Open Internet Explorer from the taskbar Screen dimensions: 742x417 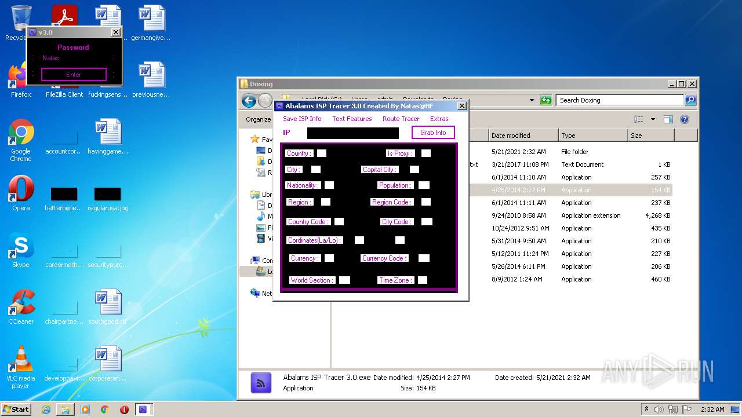click(46, 409)
